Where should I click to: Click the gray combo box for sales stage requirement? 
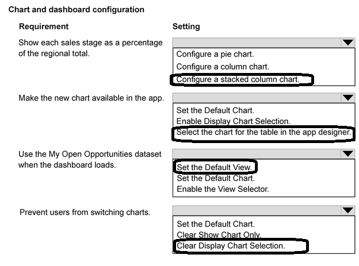[263, 43]
